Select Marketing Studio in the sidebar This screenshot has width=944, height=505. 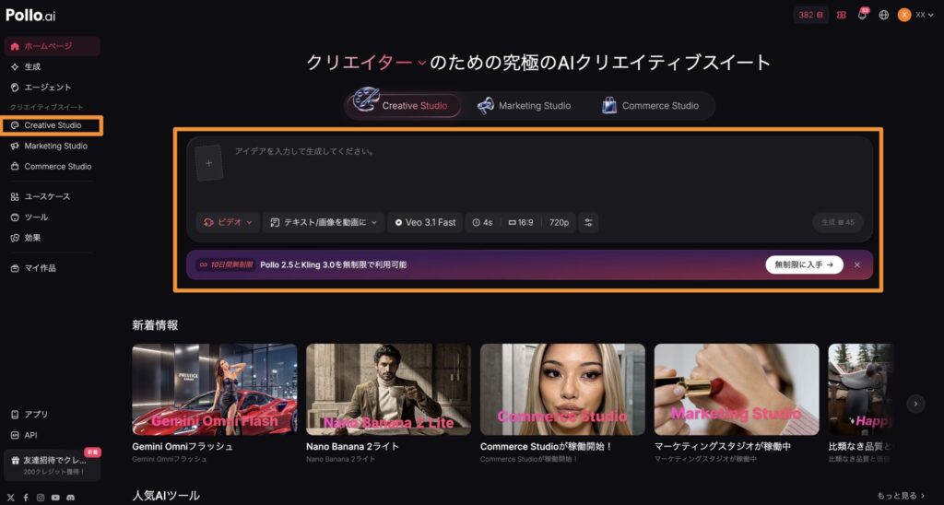click(x=52, y=146)
